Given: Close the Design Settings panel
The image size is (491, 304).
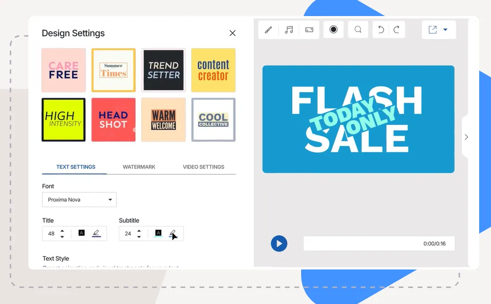Looking at the screenshot, I should (x=232, y=33).
